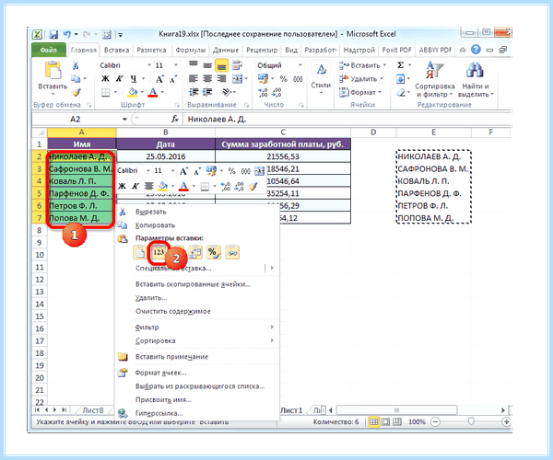Click Найти и выделить binoculars button
This screenshot has width=553, height=460.
pos(476,79)
